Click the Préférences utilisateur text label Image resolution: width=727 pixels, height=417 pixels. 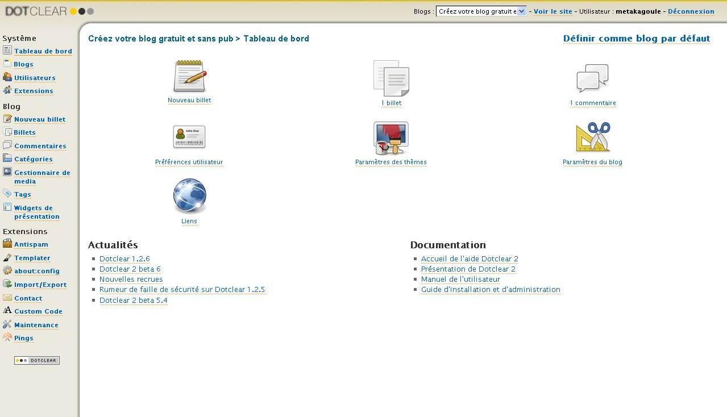[x=189, y=162]
